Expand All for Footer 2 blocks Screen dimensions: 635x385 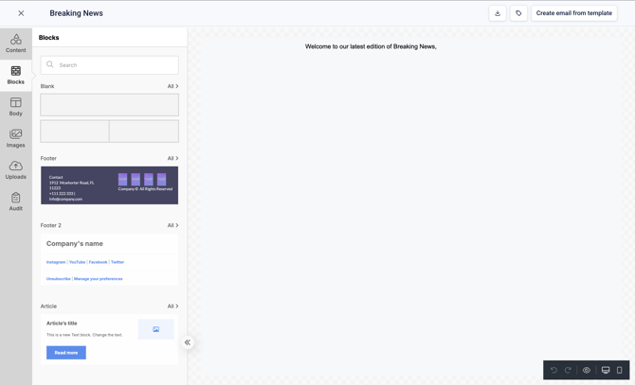coord(172,225)
